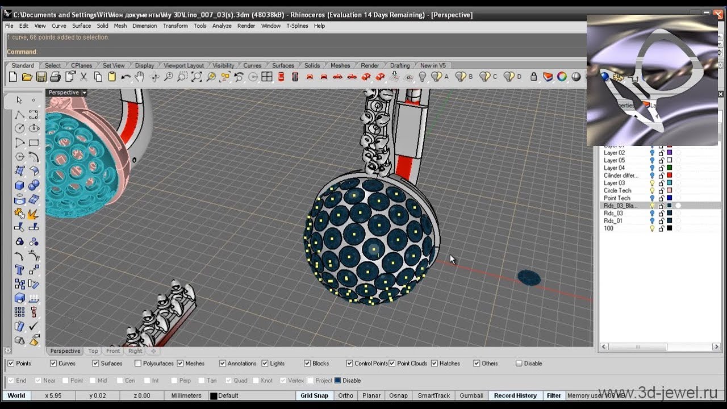Image resolution: width=727 pixels, height=409 pixels.
Task: Click the Explode tool icon
Action: click(x=34, y=214)
